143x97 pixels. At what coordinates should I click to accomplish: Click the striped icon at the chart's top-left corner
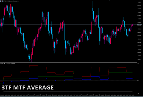[0, 1]
